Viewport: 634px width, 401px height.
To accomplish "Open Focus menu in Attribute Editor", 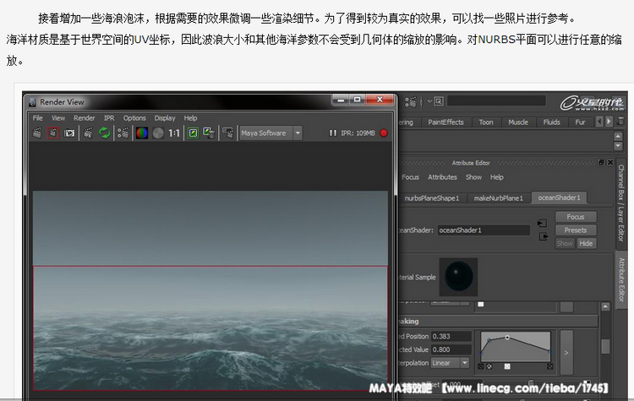I will (x=410, y=177).
